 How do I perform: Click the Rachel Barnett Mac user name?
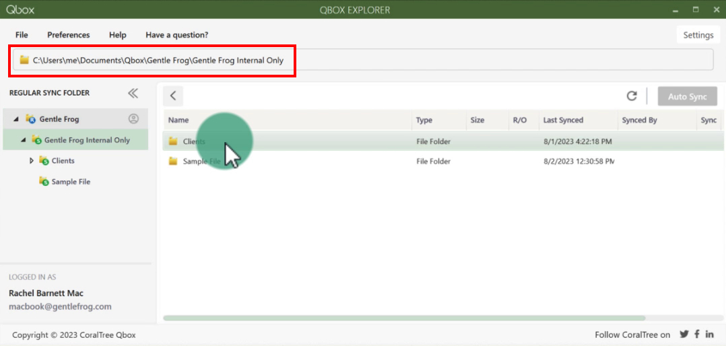46,293
